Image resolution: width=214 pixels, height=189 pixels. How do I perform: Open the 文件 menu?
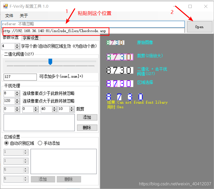[9, 15]
